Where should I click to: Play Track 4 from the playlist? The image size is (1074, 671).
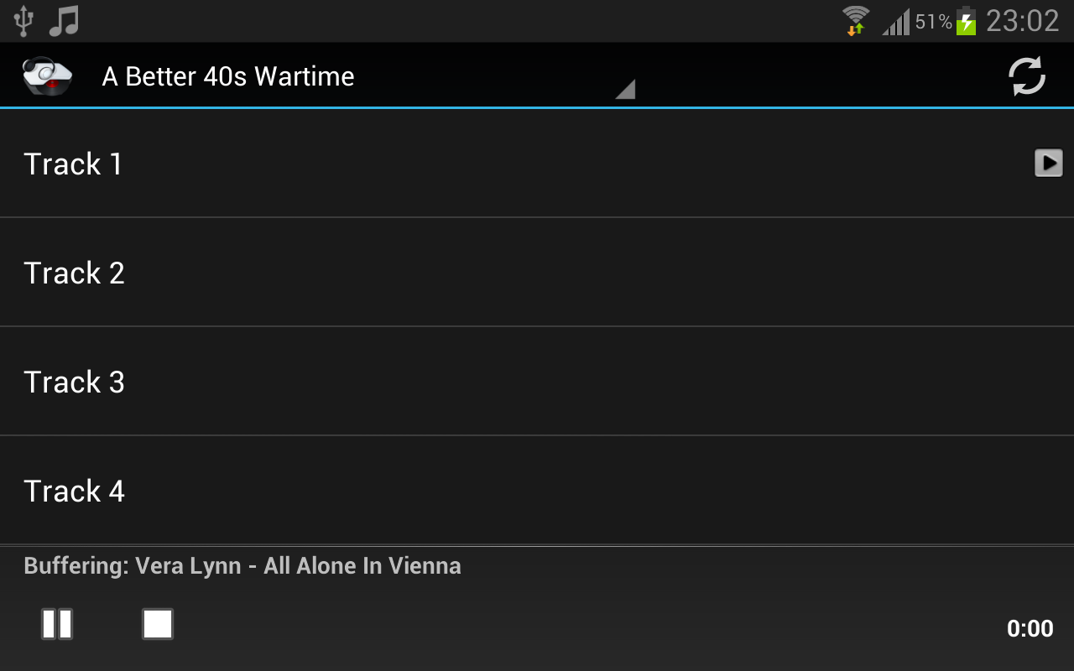pos(537,490)
